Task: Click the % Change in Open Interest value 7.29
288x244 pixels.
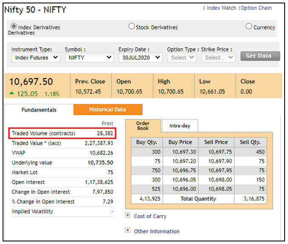Action: [x=108, y=202]
